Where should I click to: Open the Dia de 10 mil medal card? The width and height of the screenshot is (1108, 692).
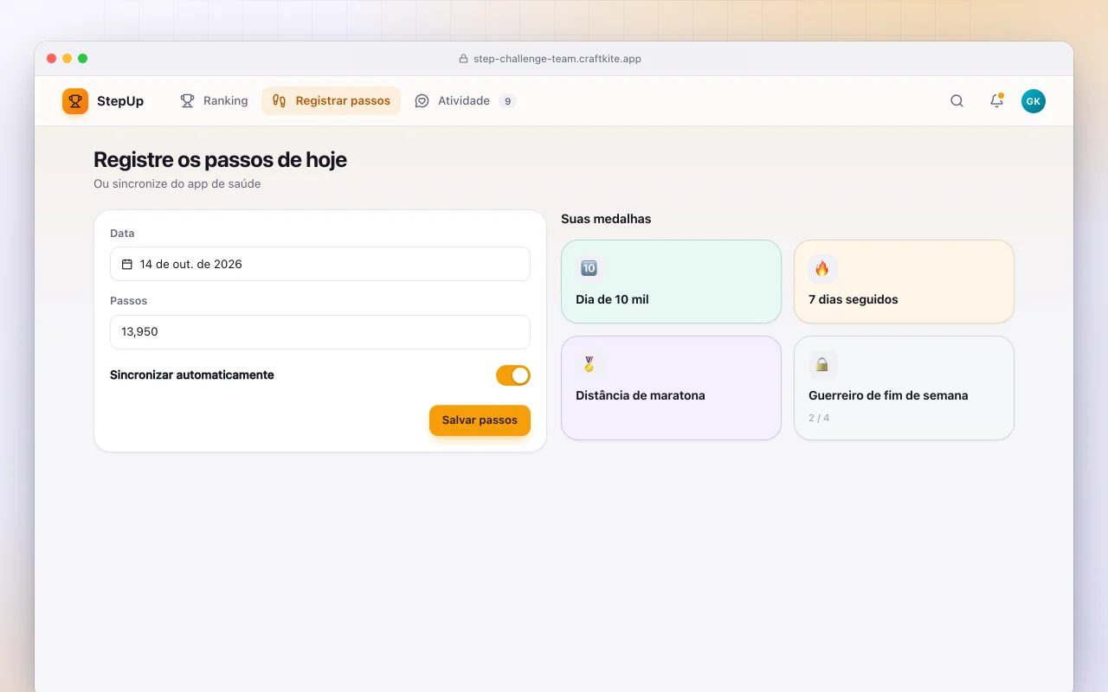click(x=671, y=281)
